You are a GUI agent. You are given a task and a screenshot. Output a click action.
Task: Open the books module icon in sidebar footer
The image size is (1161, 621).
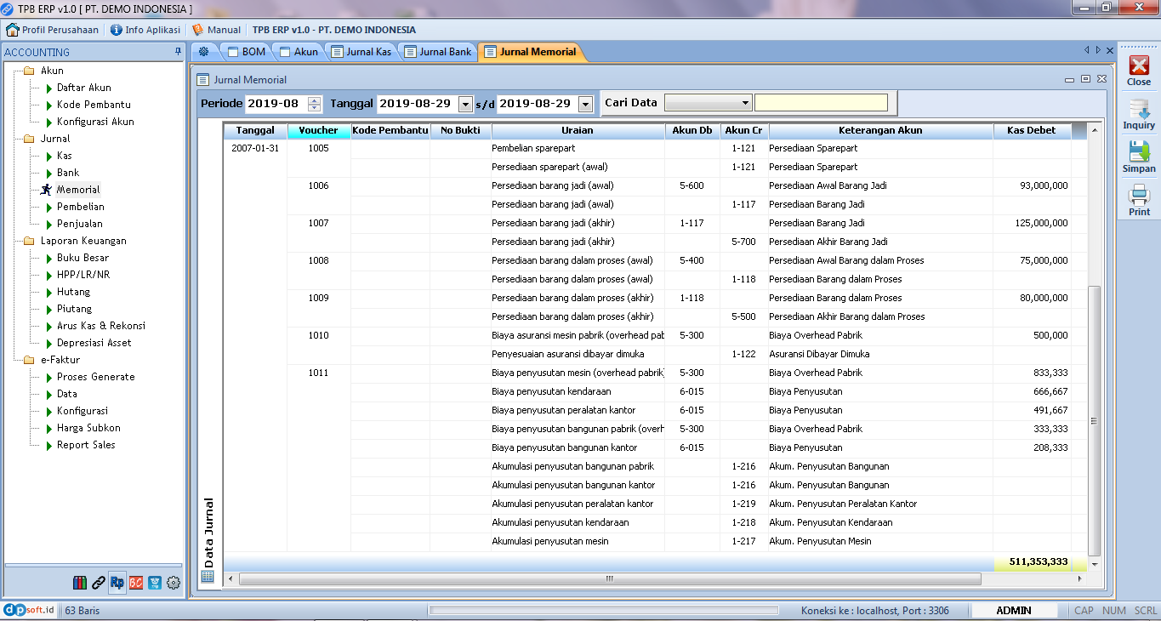[80, 583]
